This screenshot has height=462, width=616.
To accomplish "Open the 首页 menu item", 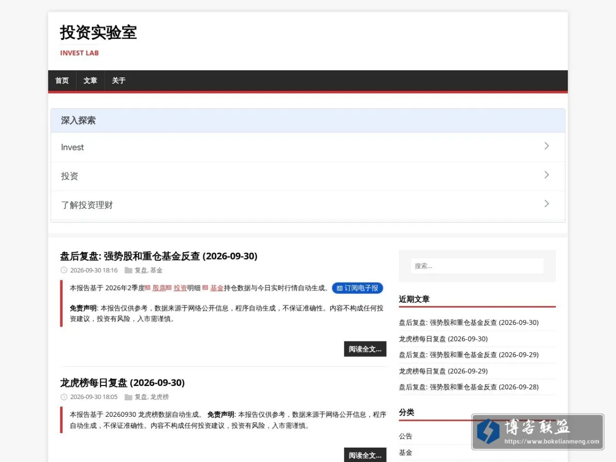I will [x=62, y=81].
